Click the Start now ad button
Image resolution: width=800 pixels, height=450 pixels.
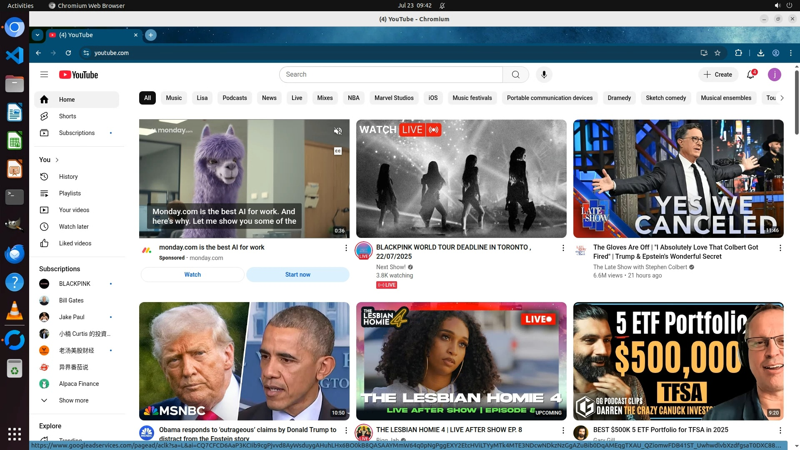(x=297, y=275)
